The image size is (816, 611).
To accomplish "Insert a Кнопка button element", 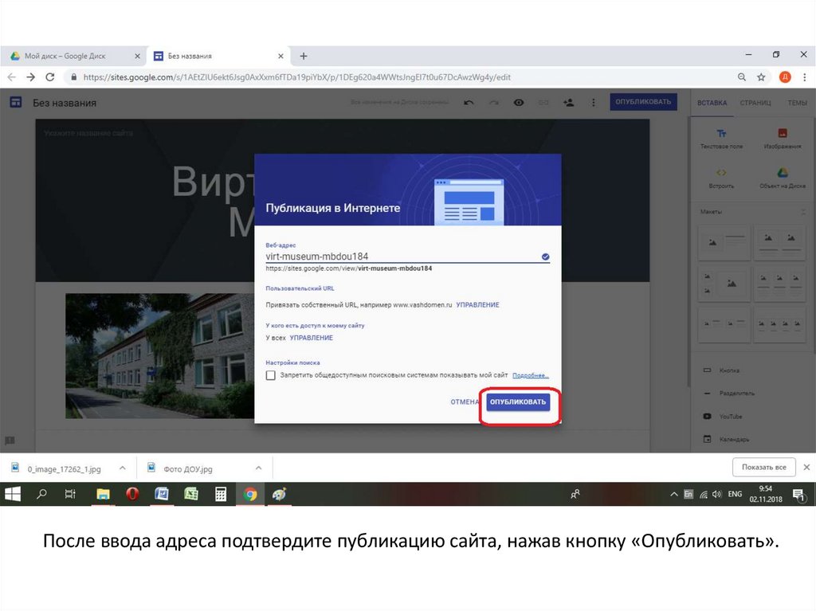I will pos(721,370).
